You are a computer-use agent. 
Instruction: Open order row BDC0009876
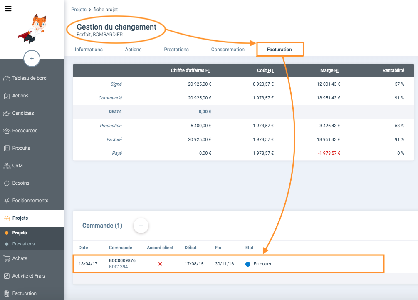coord(122,261)
